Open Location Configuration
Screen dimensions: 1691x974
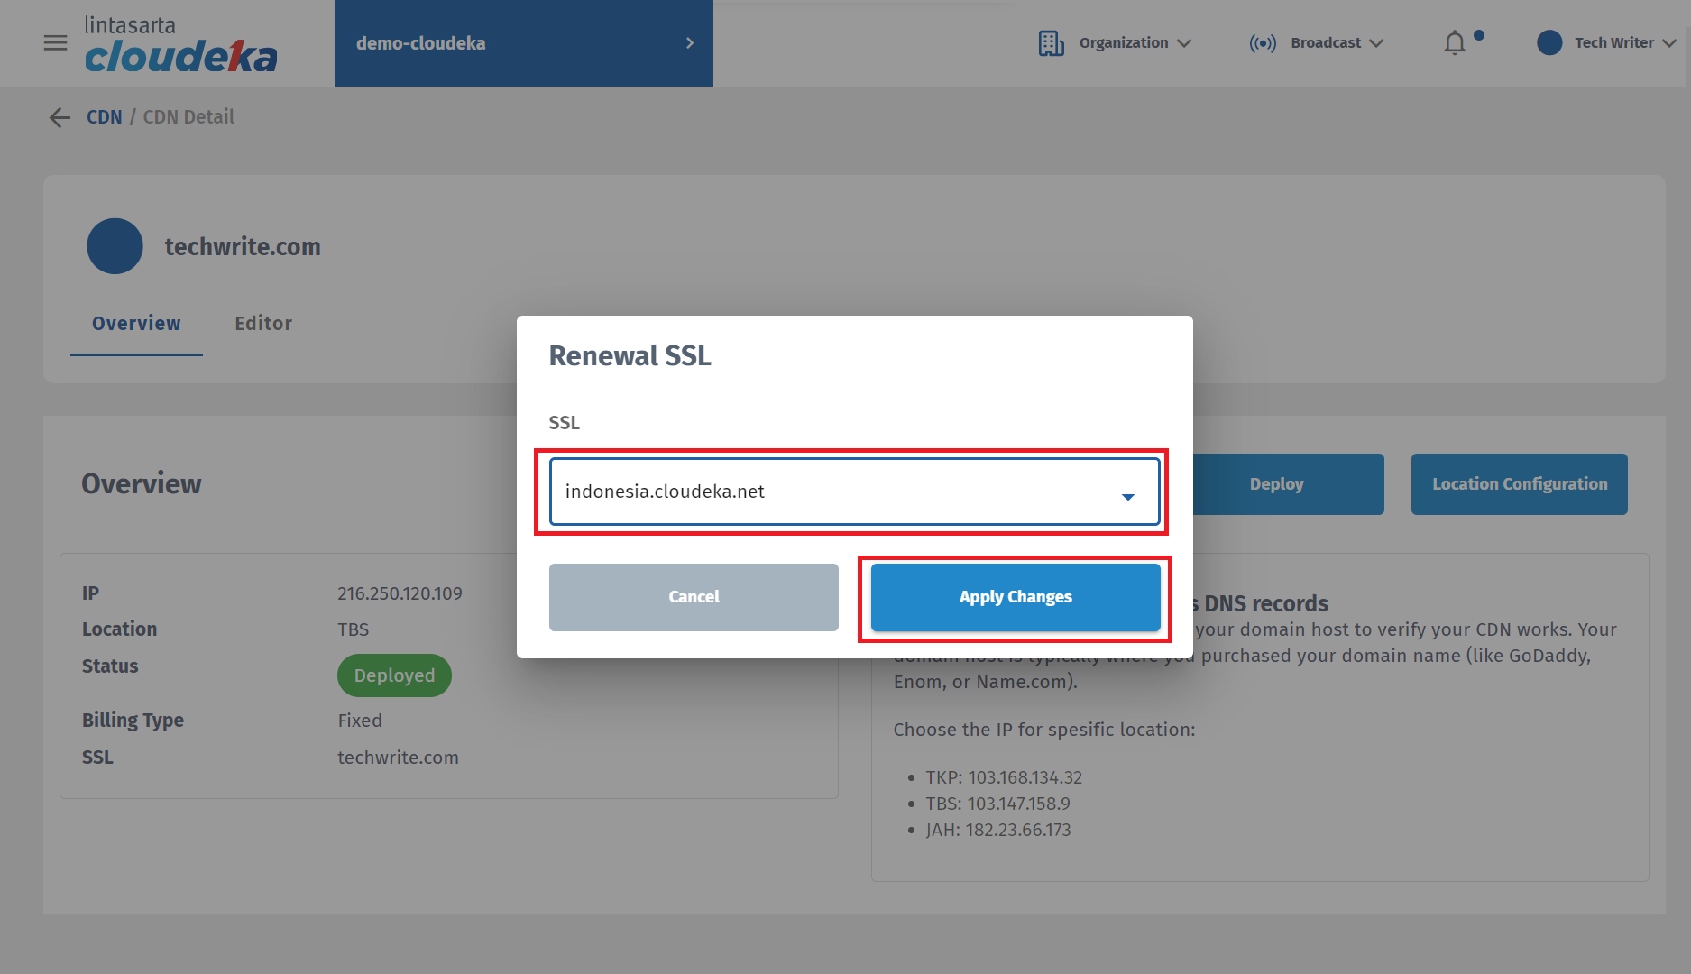coord(1519,484)
